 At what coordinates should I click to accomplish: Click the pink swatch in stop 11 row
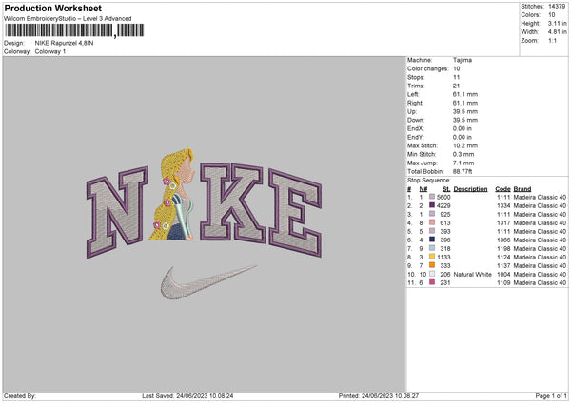pyautogui.click(x=432, y=282)
